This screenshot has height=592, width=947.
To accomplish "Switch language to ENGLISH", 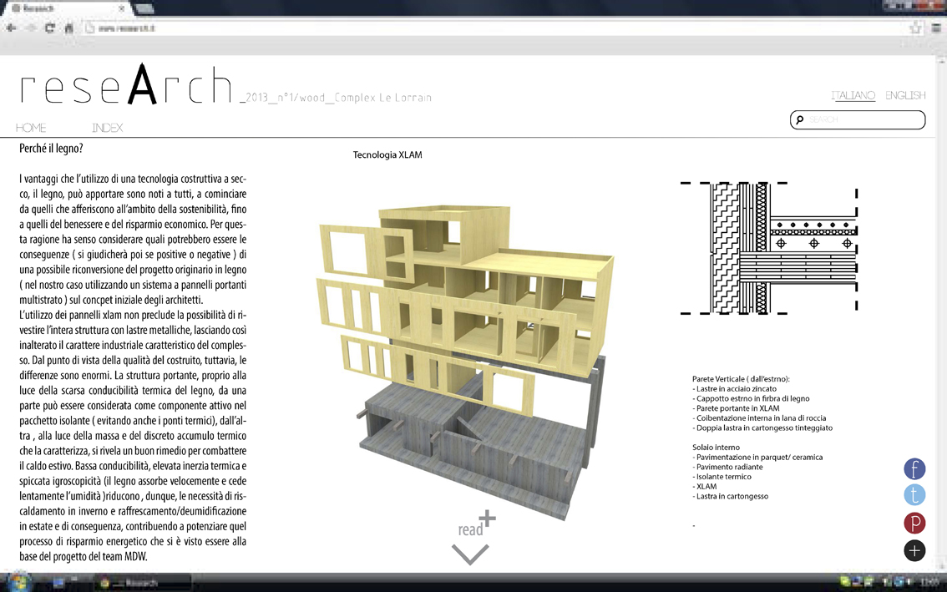I will point(905,95).
